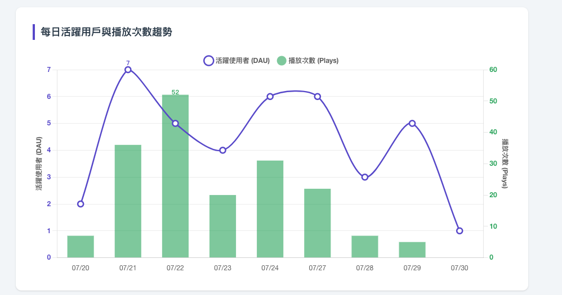Click the green Plays legend circle icon
This screenshot has height=295, width=562.
[282, 61]
